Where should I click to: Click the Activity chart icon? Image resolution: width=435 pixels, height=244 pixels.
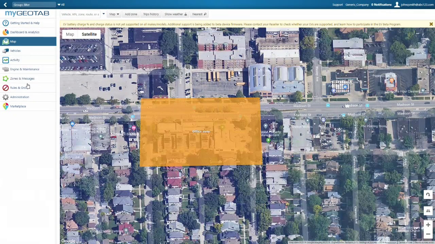point(5,60)
